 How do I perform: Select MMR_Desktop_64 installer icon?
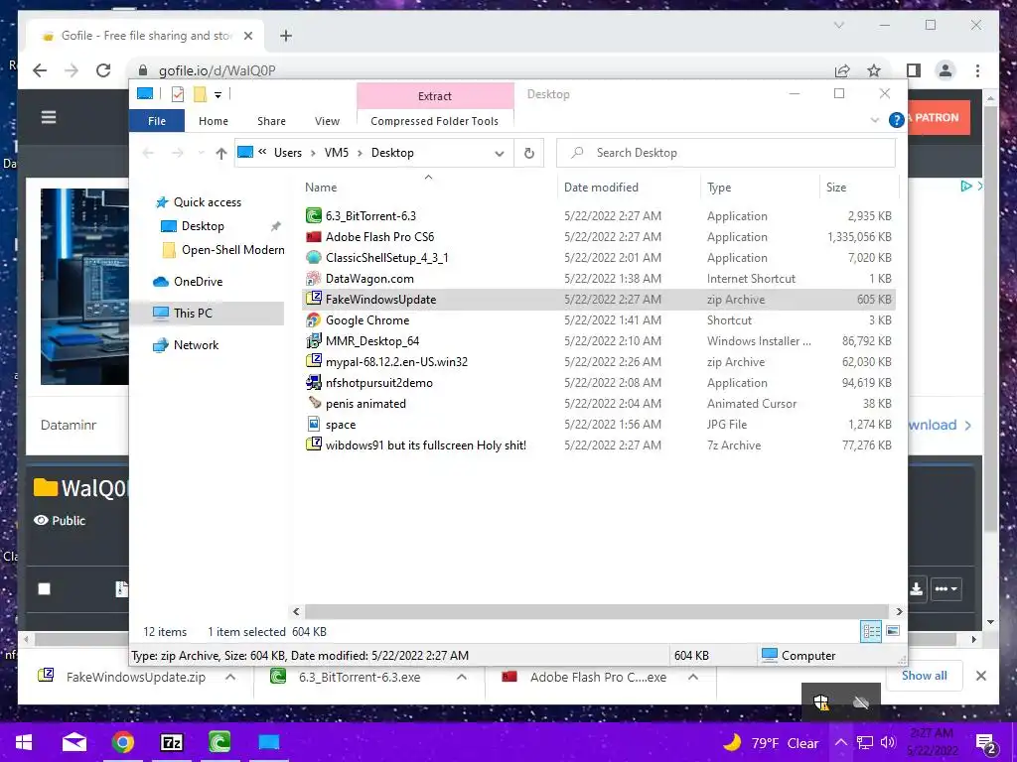click(314, 341)
